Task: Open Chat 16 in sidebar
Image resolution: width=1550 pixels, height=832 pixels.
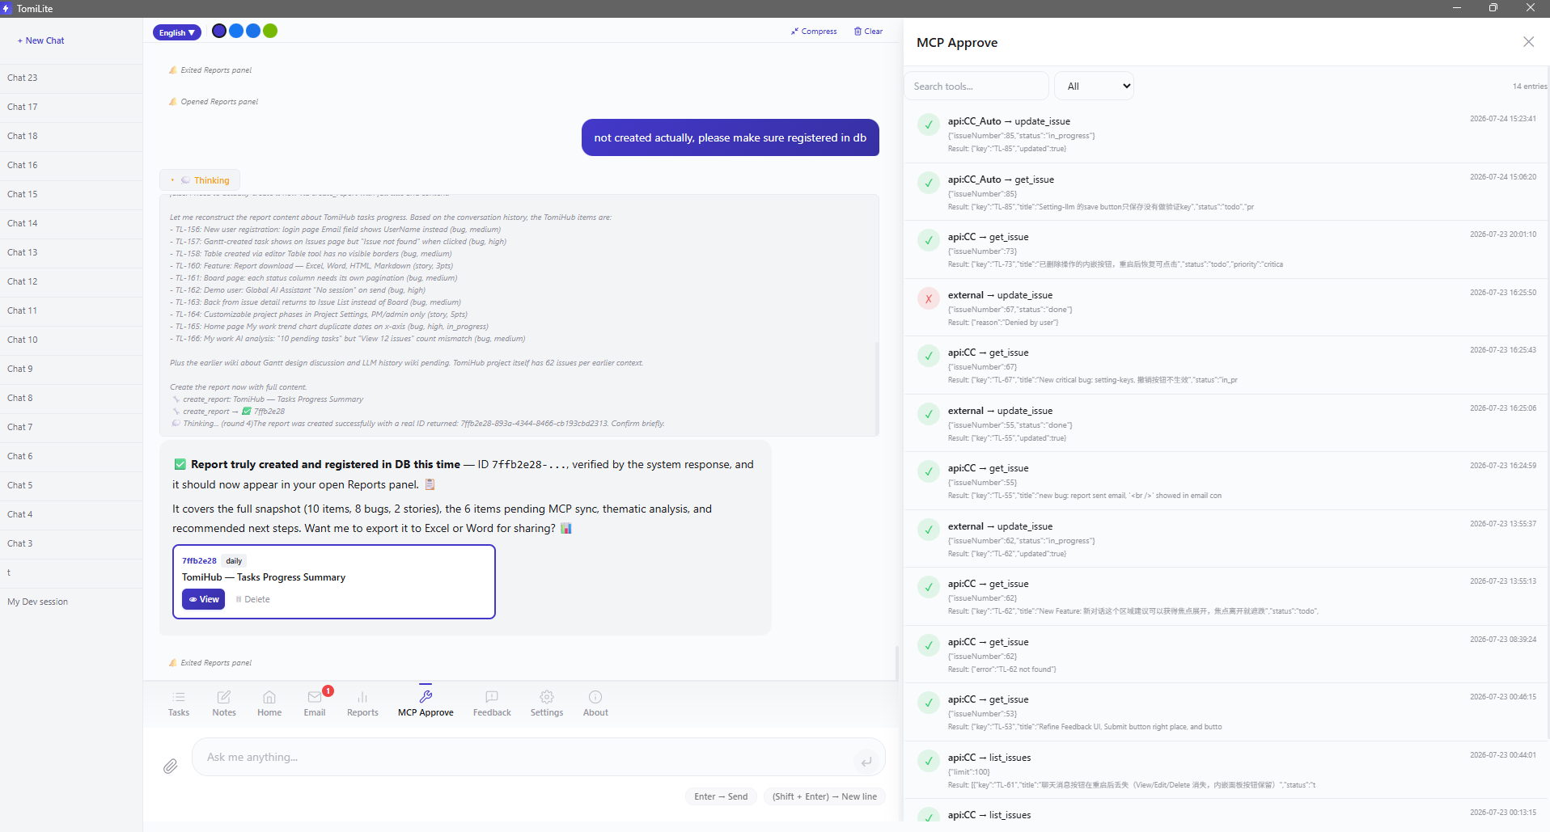Action: [71, 165]
